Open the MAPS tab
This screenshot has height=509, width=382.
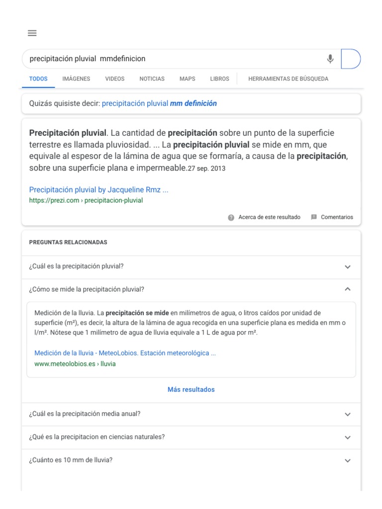click(x=188, y=79)
